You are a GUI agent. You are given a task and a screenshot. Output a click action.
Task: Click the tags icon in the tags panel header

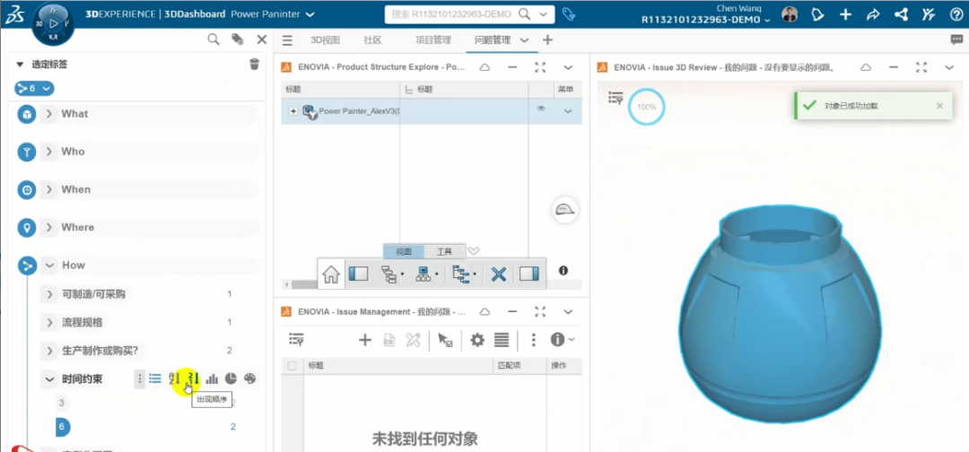pos(237,39)
